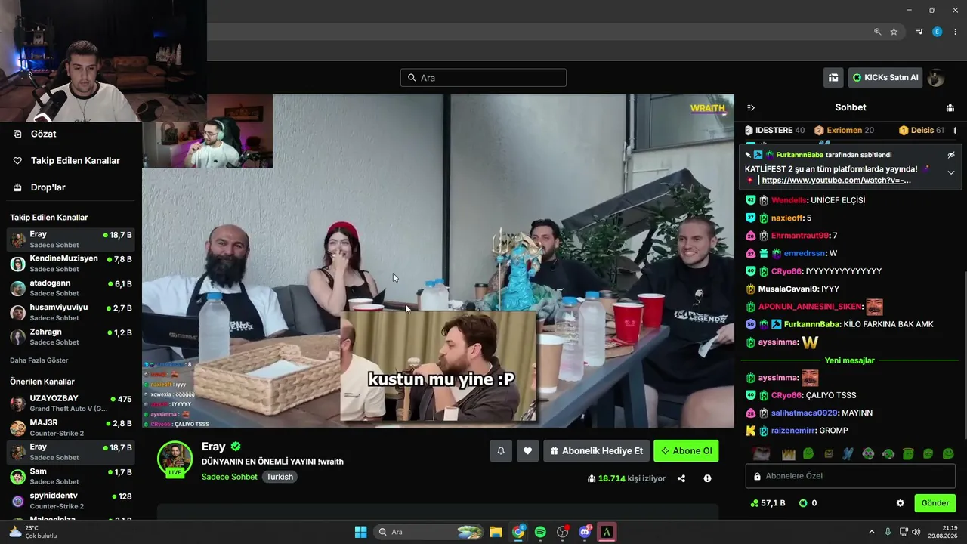Open Discord from the taskbar
This screenshot has height=544, width=967.
(585, 532)
